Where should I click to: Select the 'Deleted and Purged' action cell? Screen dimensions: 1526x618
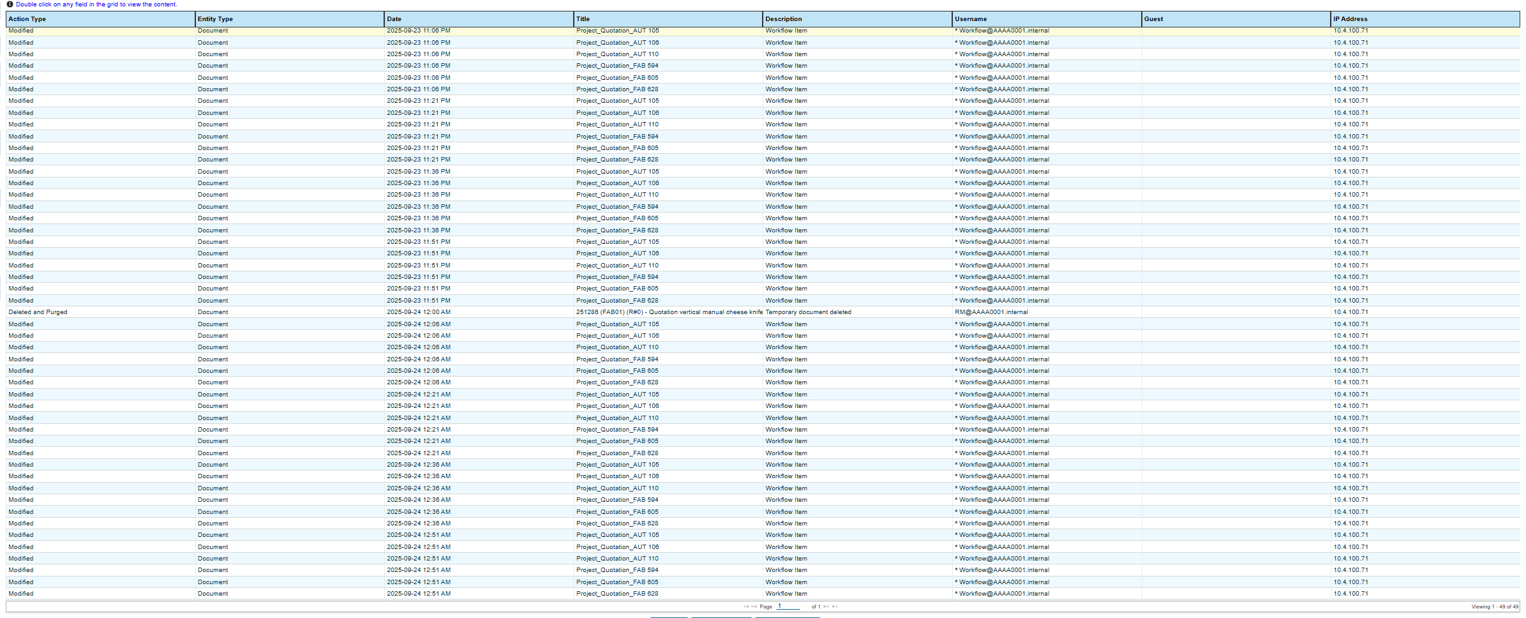tap(100, 312)
